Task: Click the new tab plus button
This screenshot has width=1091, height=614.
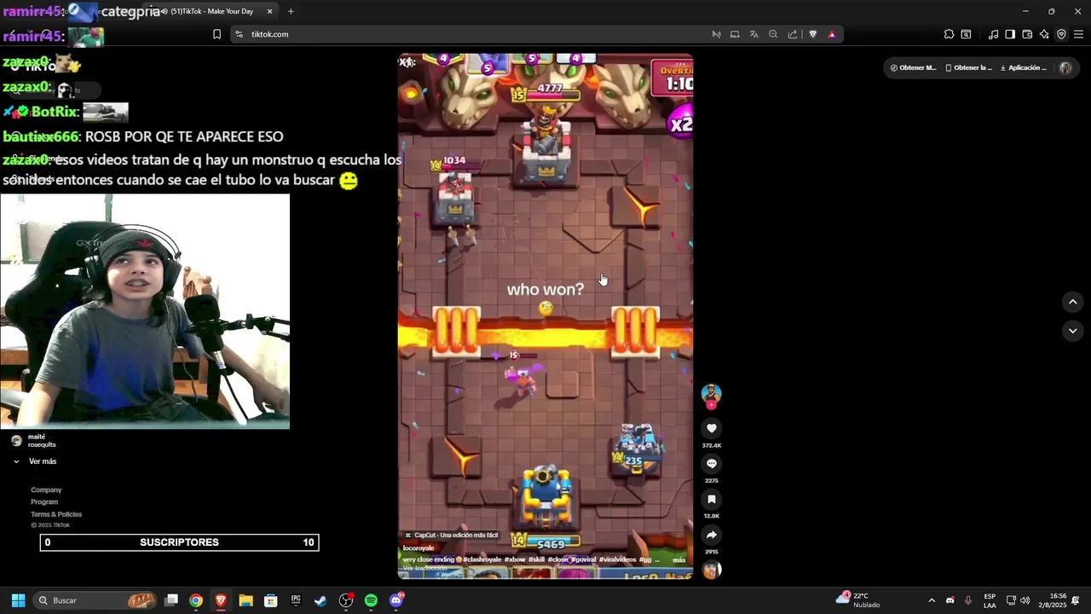Action: pyautogui.click(x=291, y=11)
